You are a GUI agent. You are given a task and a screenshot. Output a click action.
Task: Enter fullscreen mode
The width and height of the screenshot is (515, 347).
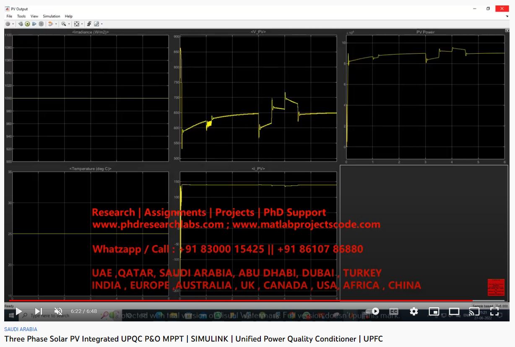494,311
